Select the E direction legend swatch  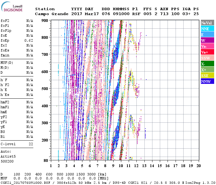coord(207,35)
